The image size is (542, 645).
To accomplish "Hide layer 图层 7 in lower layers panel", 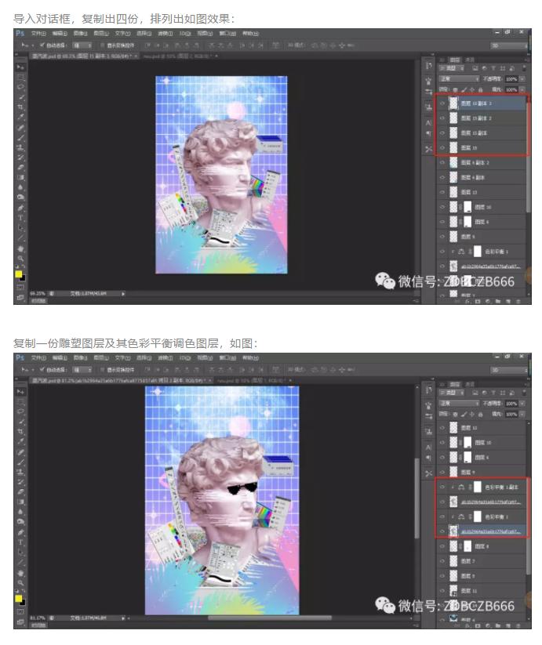I will coord(442,561).
